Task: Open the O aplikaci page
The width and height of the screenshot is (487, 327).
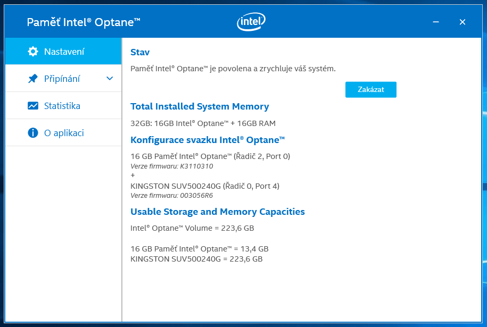Action: pos(64,133)
